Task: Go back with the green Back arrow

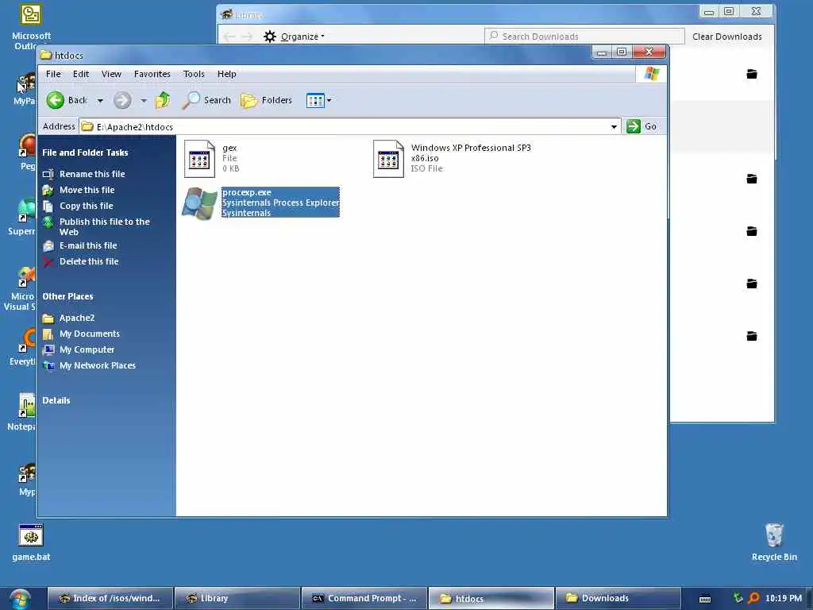Action: (67, 100)
